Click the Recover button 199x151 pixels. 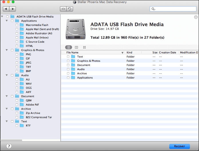(180, 146)
